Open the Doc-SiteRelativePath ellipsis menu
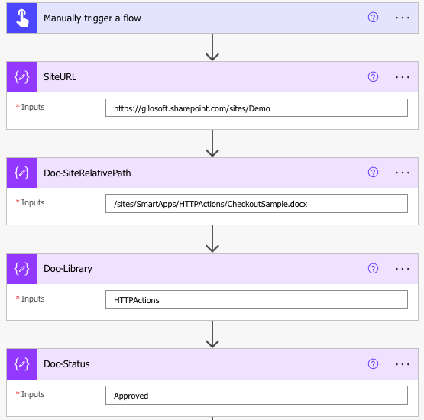The width and height of the screenshot is (424, 420). point(402,173)
